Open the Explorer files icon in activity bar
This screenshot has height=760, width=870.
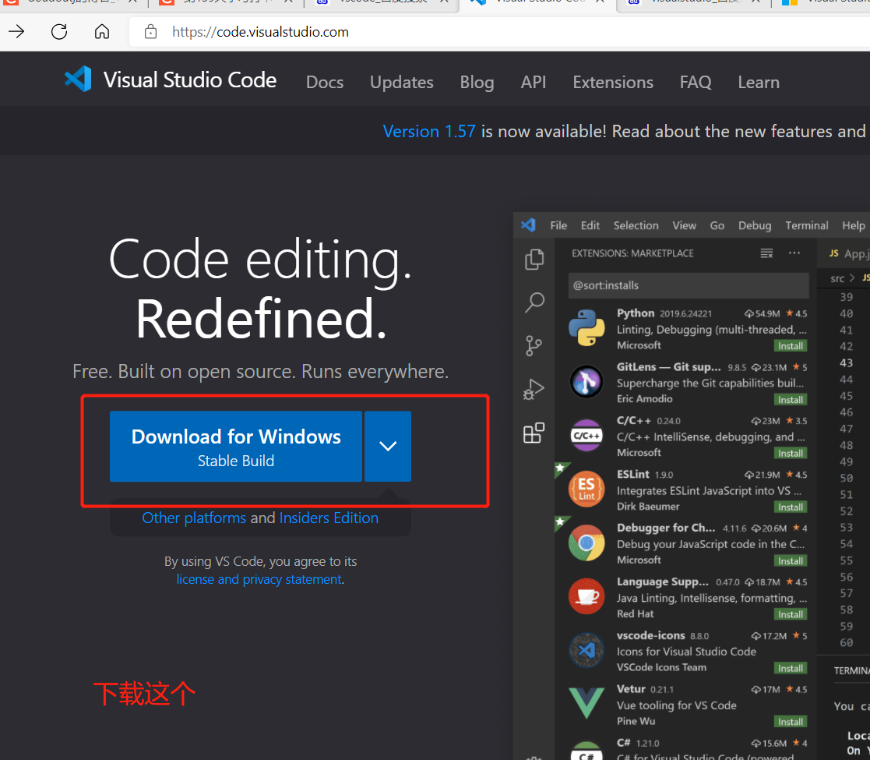(534, 260)
